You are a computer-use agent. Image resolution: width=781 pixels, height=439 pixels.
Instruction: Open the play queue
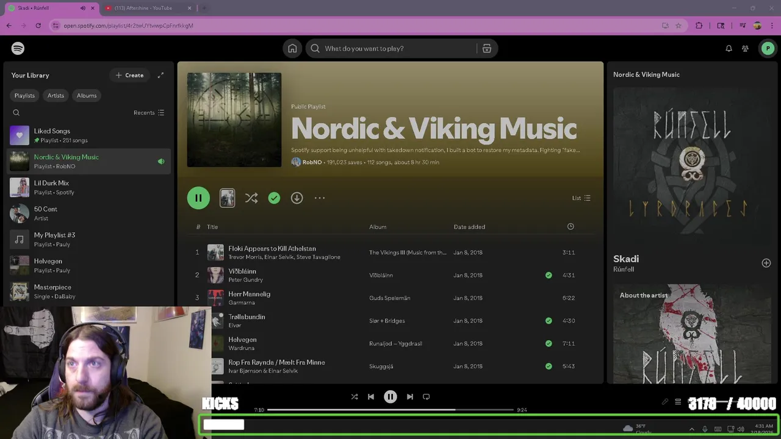point(677,402)
